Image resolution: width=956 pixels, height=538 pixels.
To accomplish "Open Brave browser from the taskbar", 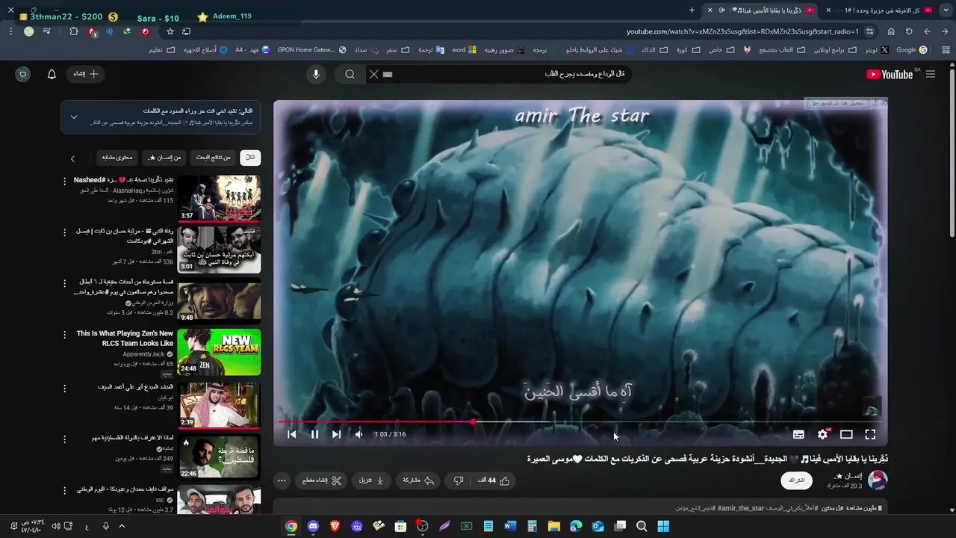I will tap(335, 526).
